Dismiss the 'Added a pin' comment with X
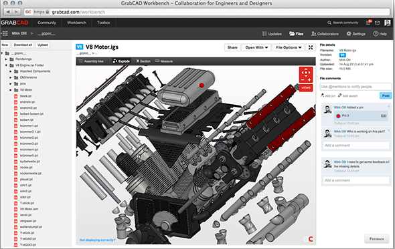Screen dimensions: 395x249 tap(388, 107)
